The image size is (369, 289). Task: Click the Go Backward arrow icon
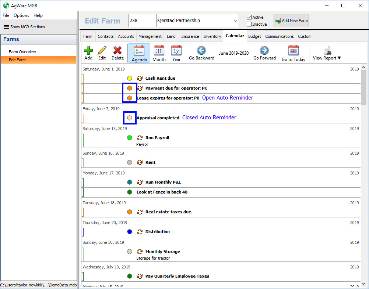tap(201, 50)
